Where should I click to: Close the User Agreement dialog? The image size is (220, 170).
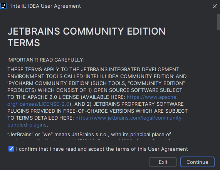tap(214, 6)
